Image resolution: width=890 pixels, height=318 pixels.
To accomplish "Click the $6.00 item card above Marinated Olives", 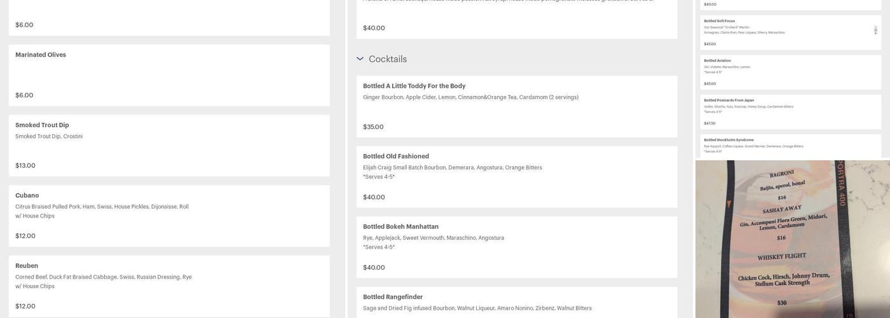I will 168,18.
